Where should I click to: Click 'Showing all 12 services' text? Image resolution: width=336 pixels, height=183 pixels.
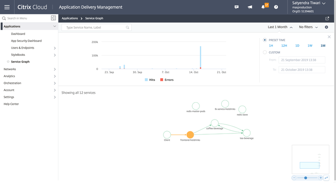point(78,93)
